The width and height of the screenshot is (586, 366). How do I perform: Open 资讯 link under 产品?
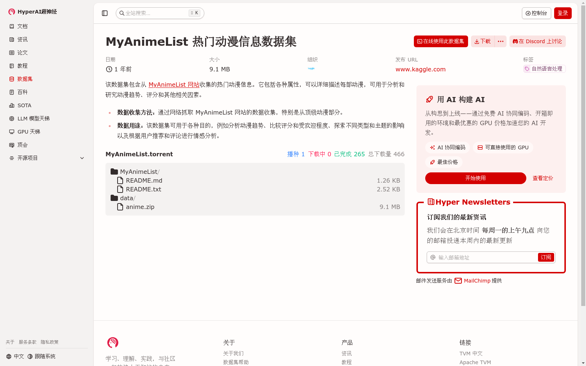click(x=346, y=354)
